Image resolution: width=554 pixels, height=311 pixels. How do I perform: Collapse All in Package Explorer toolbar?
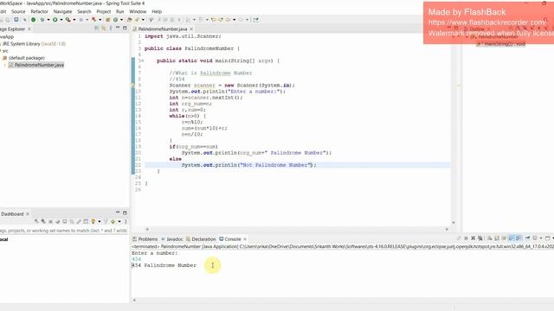[x=96, y=29]
